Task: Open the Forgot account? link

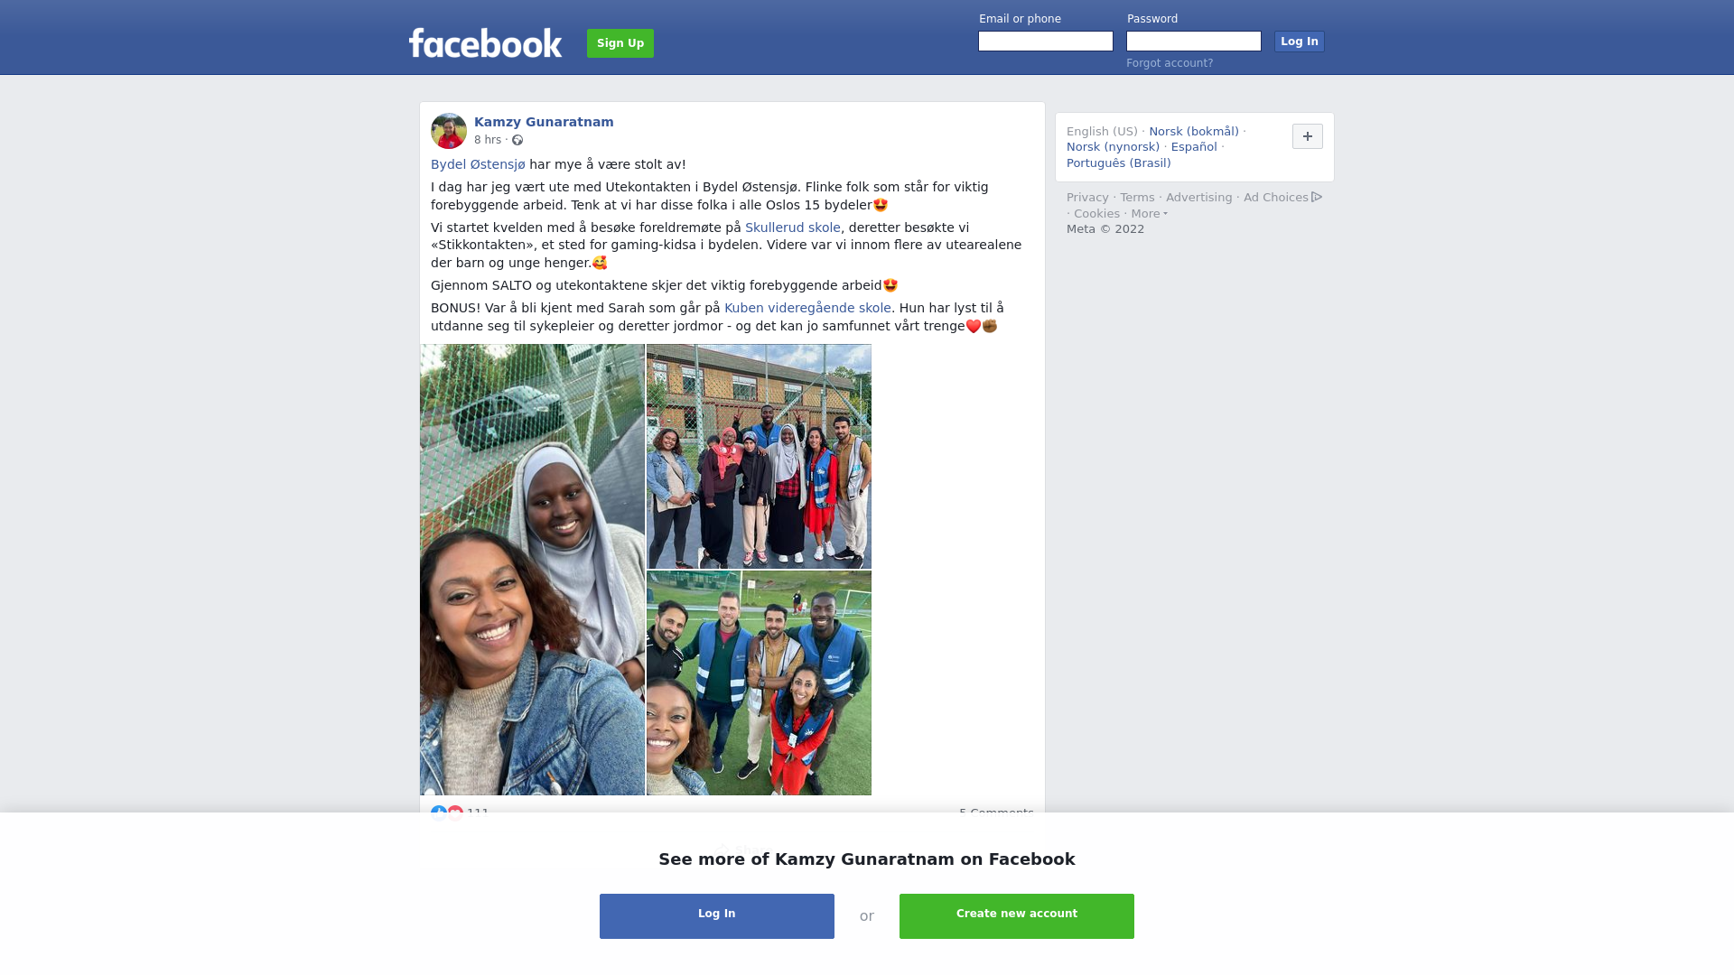Action: pos(1170,63)
